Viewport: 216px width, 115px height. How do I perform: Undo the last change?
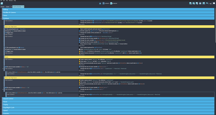click(x=207, y=3)
